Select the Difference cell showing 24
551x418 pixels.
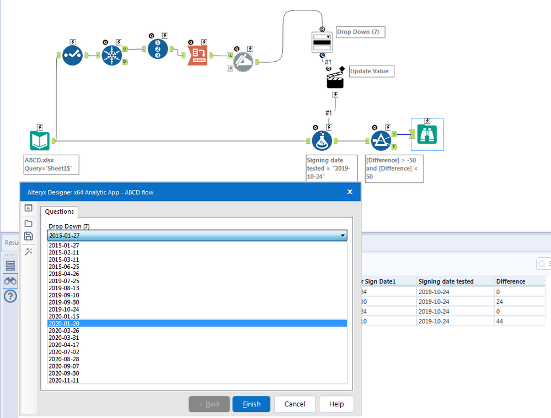(x=520, y=301)
